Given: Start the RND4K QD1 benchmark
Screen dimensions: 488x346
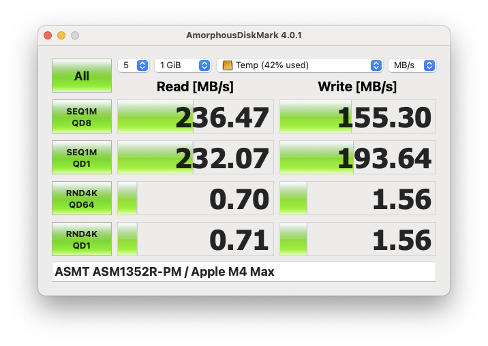Looking at the screenshot, I should 82,239.
